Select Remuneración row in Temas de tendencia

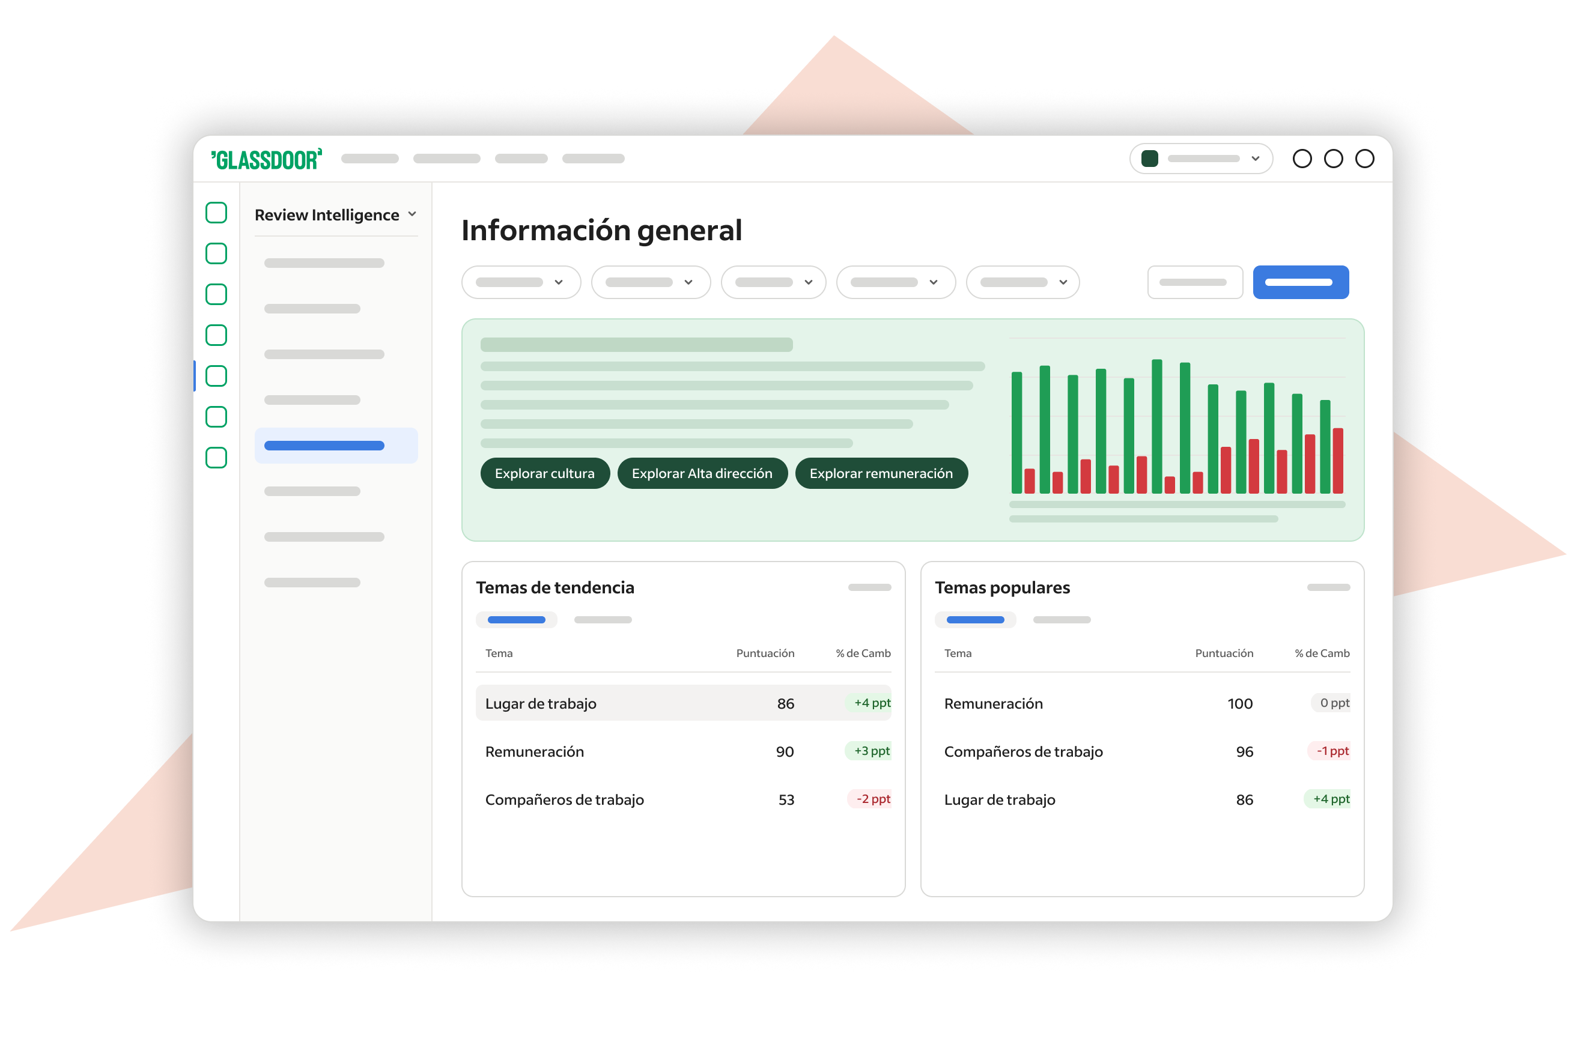tap(683, 751)
